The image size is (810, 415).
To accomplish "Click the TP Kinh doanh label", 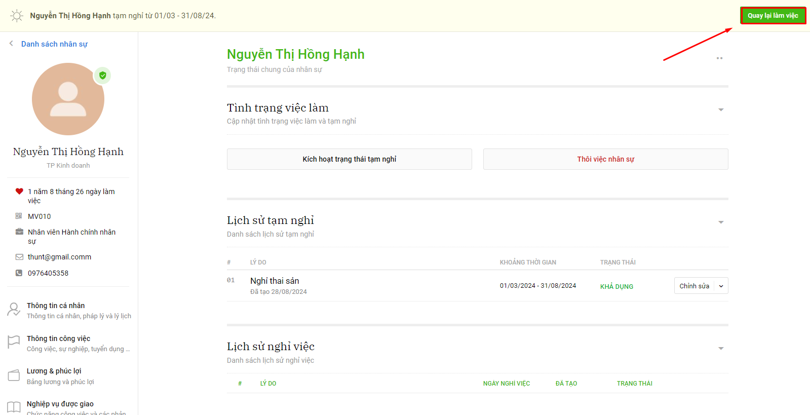I will point(68,166).
